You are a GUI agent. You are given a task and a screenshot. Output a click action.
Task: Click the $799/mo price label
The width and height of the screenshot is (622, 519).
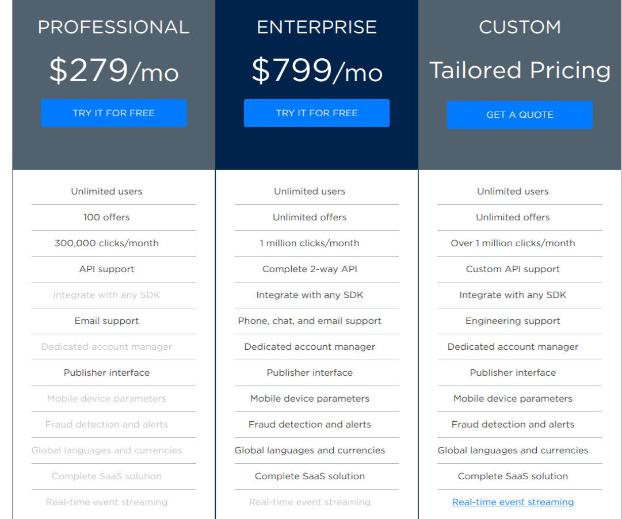[x=316, y=71]
